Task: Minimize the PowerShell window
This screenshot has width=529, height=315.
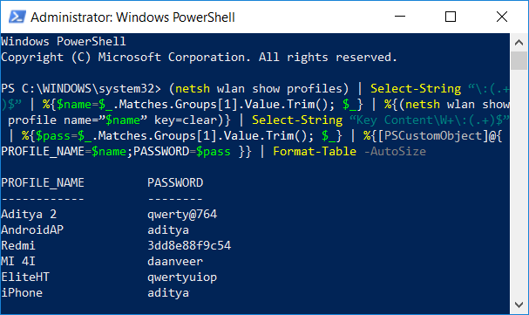Action: [x=400, y=17]
